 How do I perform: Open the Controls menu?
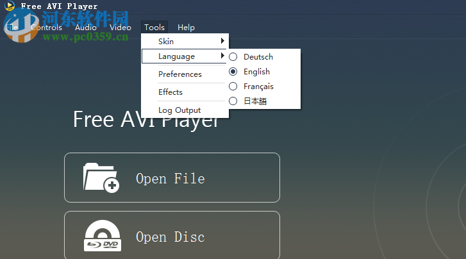click(x=46, y=28)
